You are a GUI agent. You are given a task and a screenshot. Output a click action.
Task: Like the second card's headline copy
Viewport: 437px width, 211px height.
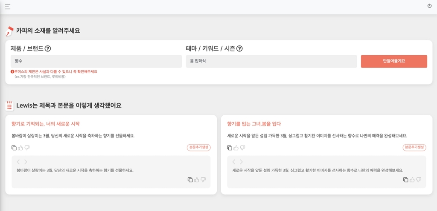(x=236, y=148)
